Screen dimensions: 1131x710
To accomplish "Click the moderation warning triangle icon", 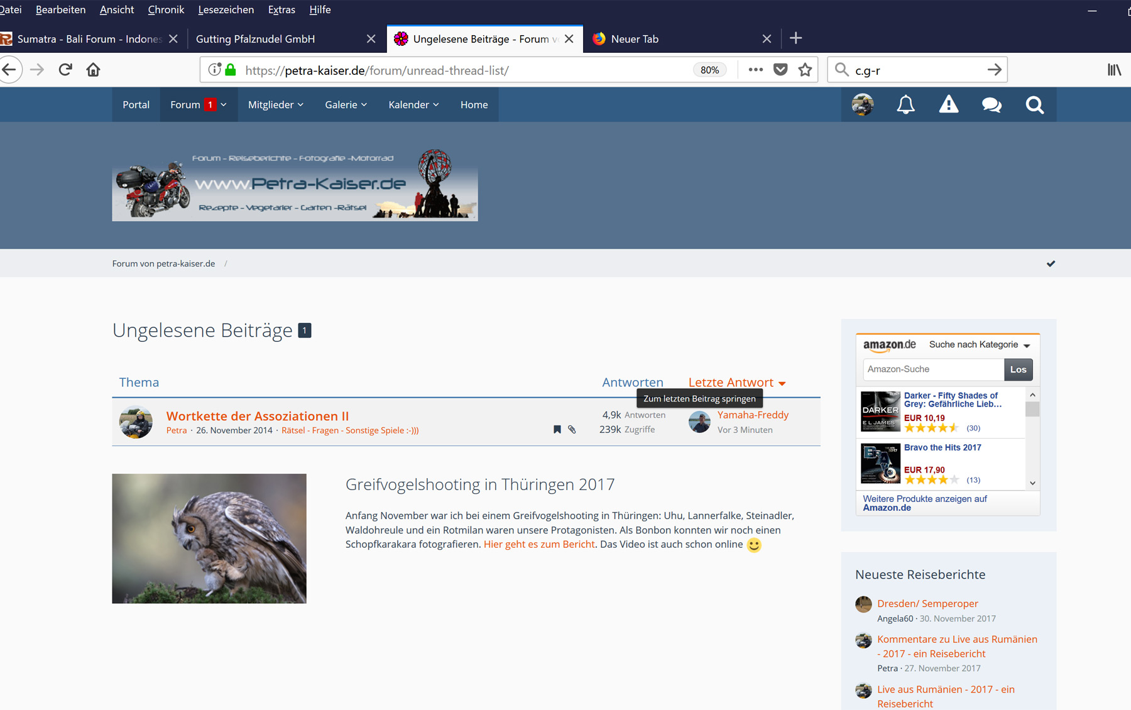I will tap(948, 104).
